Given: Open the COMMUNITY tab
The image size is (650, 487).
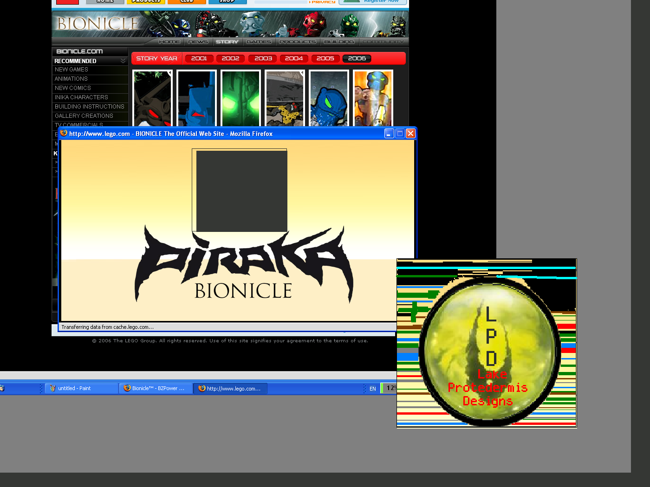Looking at the screenshot, I should (383, 42).
